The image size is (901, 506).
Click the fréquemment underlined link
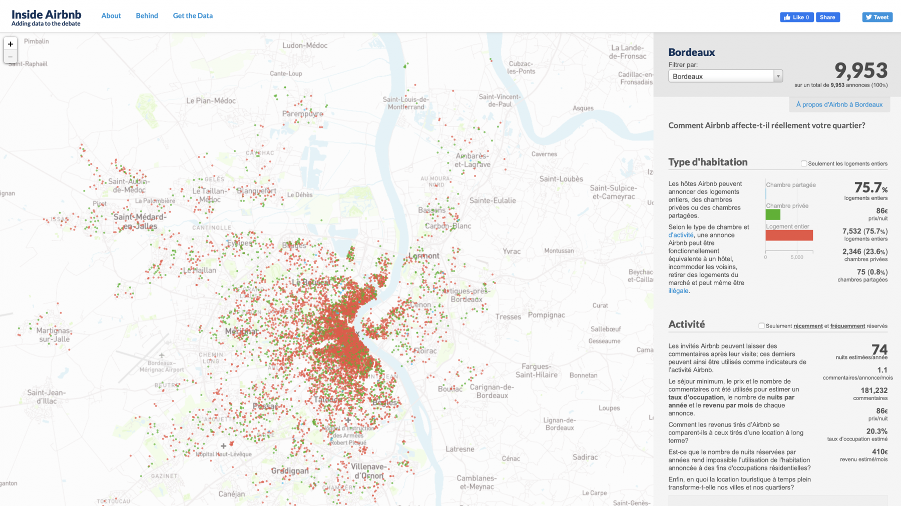[x=847, y=326]
